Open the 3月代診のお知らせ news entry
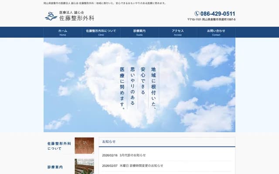 133,155
